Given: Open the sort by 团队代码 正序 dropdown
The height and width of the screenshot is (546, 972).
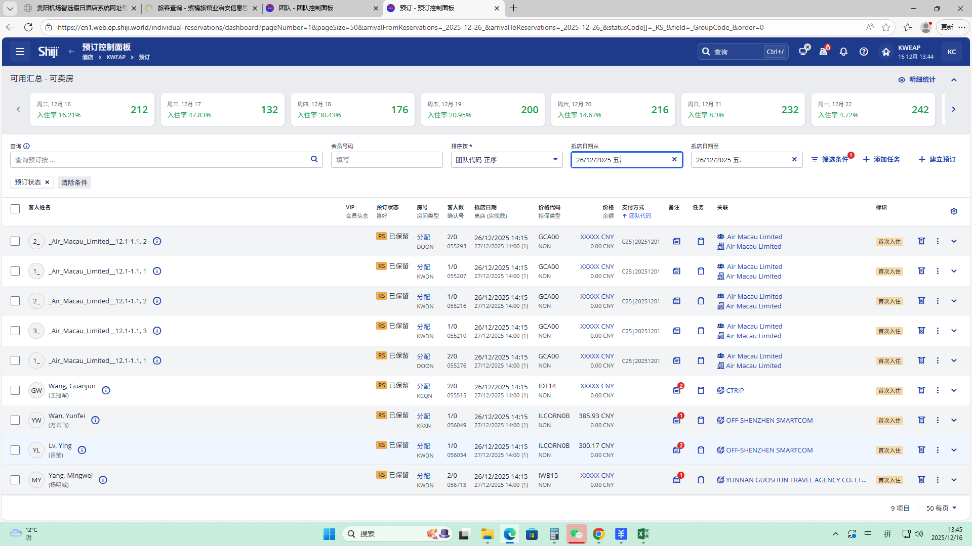Looking at the screenshot, I should pos(506,160).
